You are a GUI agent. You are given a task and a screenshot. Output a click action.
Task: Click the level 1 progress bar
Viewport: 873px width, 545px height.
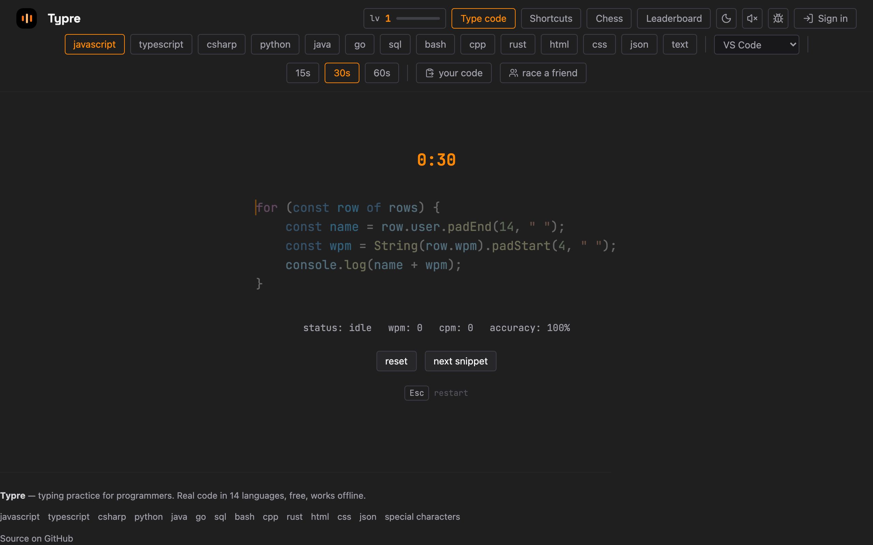point(418,18)
